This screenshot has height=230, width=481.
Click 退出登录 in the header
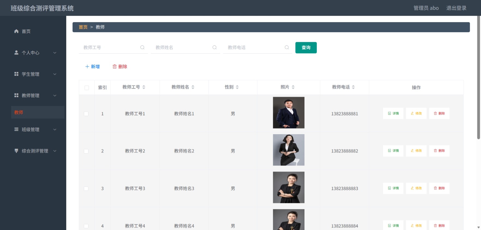[456, 8]
